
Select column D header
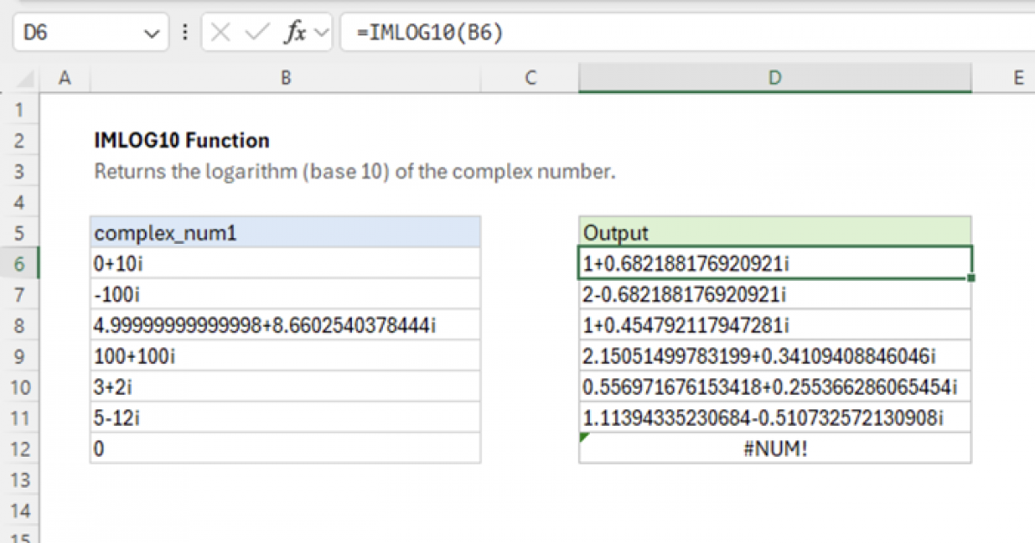[x=775, y=78]
